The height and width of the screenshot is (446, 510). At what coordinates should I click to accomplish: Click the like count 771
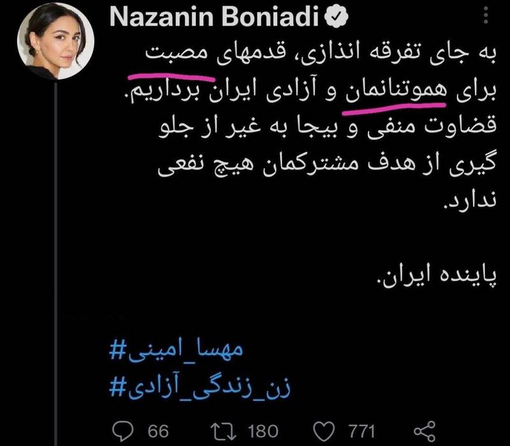tap(359, 431)
